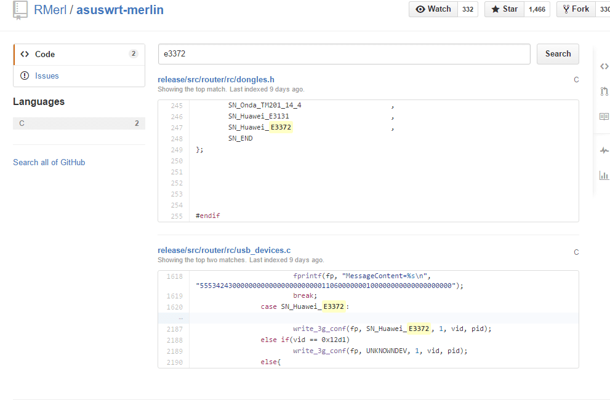Focus the search field containing e3372
Screen dimensions: 610x401
pyautogui.click(x=343, y=54)
